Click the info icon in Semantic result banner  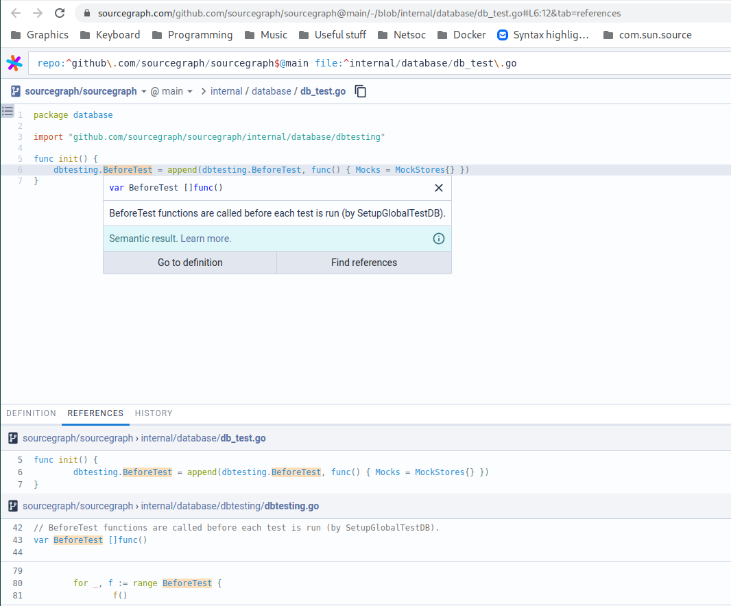[439, 239]
